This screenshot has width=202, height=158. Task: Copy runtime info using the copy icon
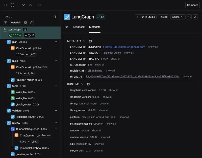88,84
